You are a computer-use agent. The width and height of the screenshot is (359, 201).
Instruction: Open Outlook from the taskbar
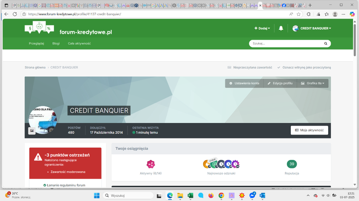[262, 196]
